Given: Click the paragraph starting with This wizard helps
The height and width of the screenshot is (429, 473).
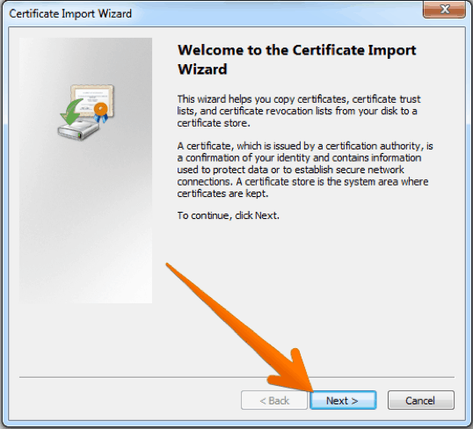Looking at the screenshot, I should pyautogui.click(x=299, y=111).
